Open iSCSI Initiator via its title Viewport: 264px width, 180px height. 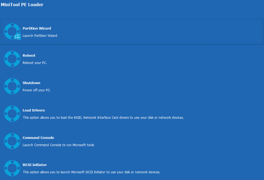point(35,165)
